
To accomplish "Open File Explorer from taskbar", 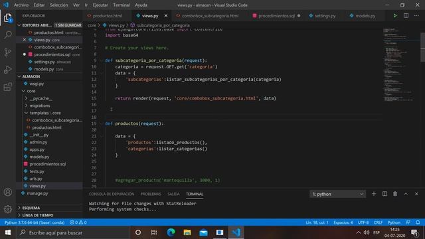I will 187,232.
